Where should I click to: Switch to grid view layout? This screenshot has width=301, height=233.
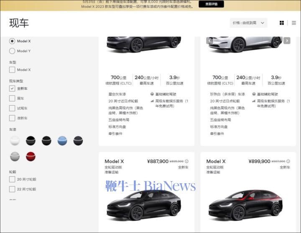click(282, 23)
